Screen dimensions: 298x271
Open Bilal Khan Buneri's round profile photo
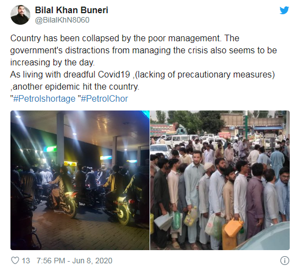[x=20, y=15]
